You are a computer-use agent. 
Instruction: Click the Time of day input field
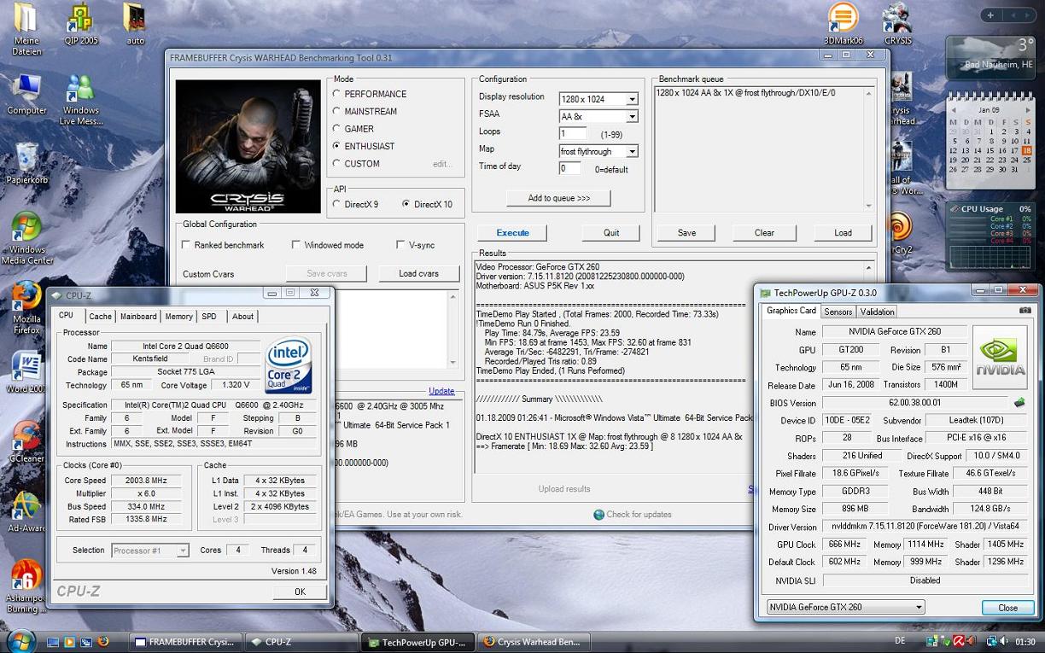point(570,168)
